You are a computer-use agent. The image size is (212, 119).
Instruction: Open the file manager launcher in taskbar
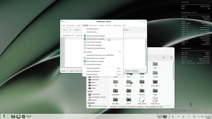(13, 116)
